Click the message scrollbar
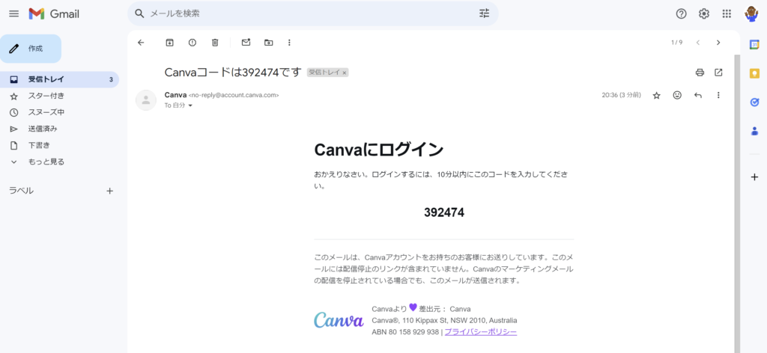 (x=737, y=203)
